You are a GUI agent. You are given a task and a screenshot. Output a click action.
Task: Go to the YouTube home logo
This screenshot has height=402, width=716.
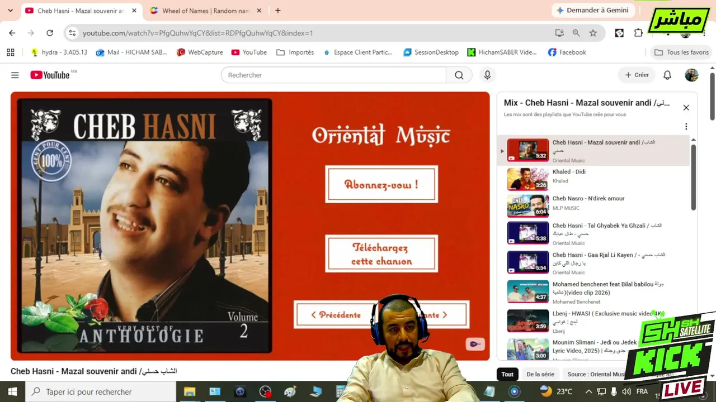click(x=50, y=75)
